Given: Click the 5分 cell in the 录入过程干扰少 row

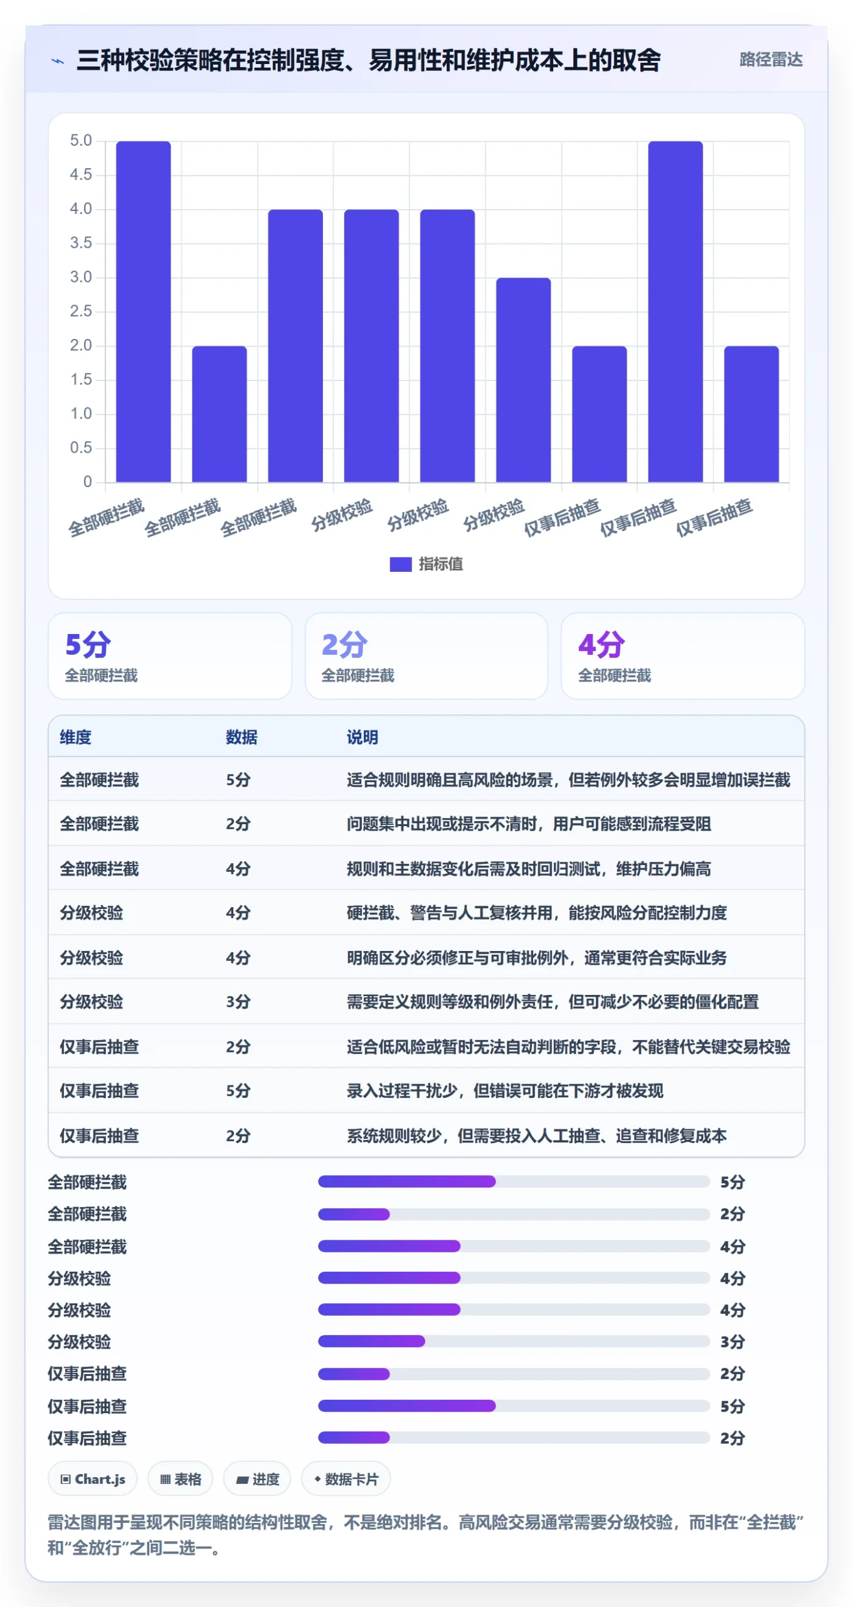Looking at the screenshot, I should click(x=238, y=1090).
